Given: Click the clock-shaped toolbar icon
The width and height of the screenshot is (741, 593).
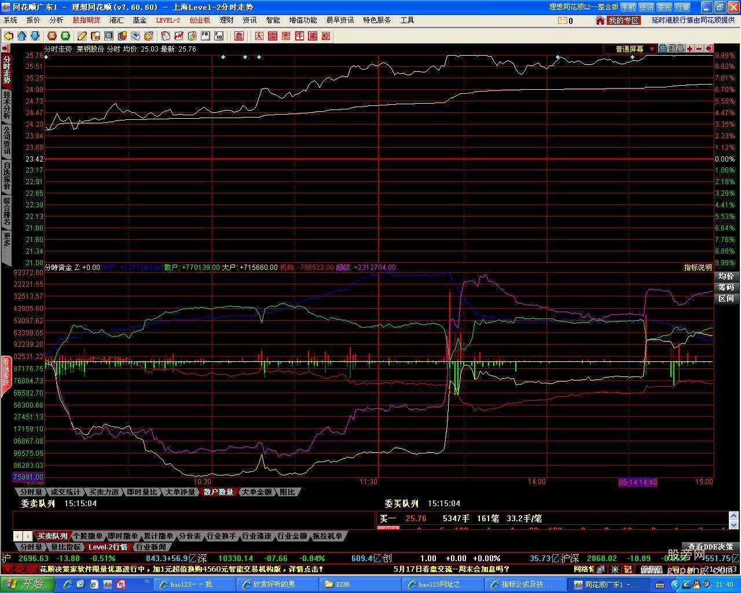Looking at the screenshot, I should pos(149,36).
